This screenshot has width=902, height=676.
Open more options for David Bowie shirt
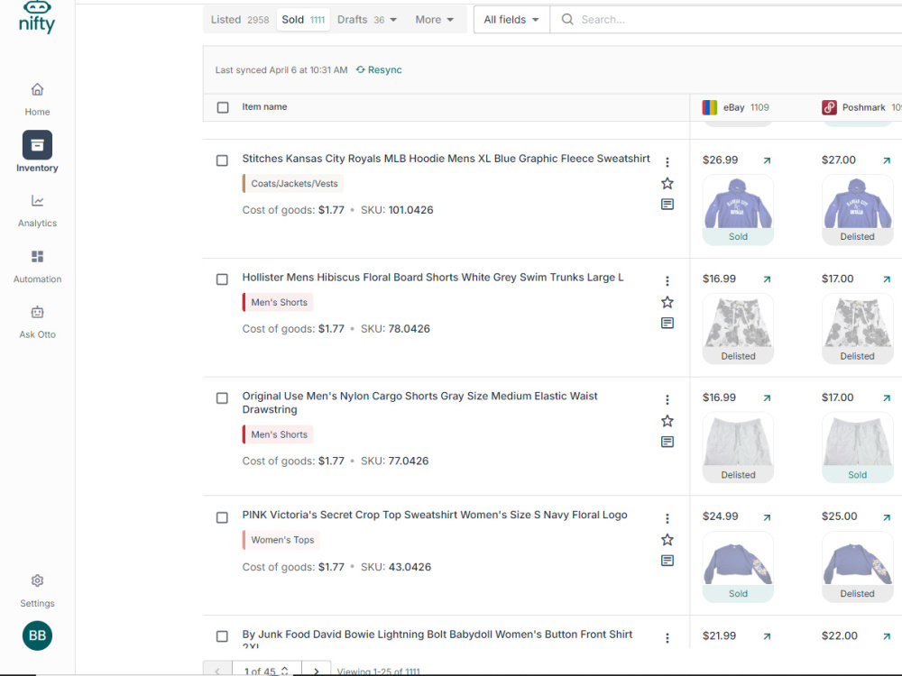click(x=667, y=638)
